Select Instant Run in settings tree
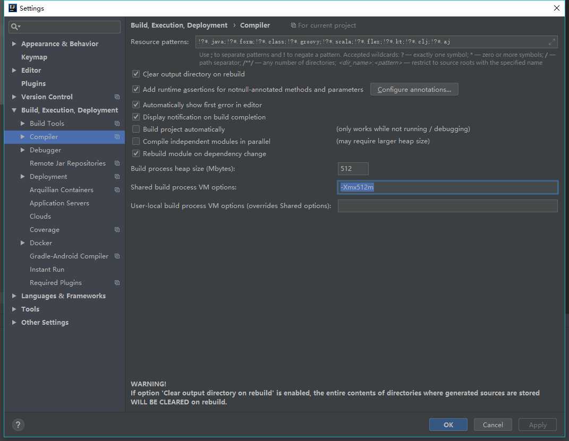 click(x=47, y=270)
